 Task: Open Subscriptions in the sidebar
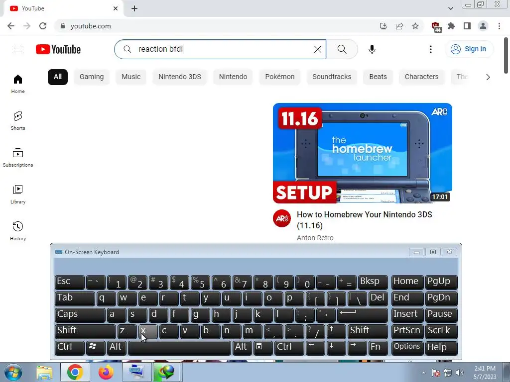click(18, 157)
